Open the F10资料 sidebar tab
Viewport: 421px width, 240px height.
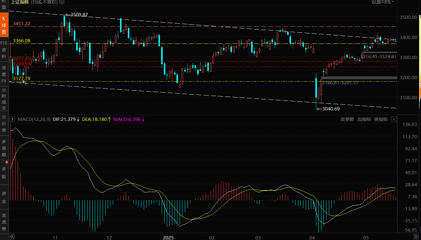click(x=4, y=50)
